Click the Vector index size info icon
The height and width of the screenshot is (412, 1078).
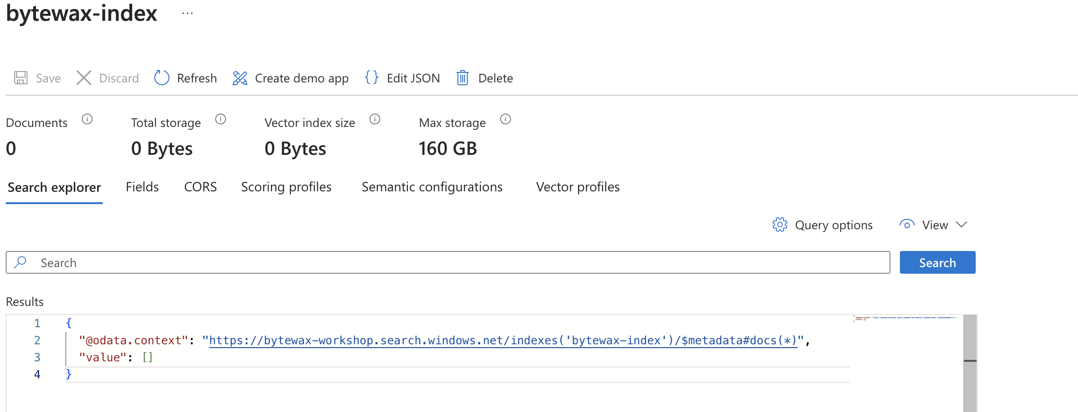(375, 119)
